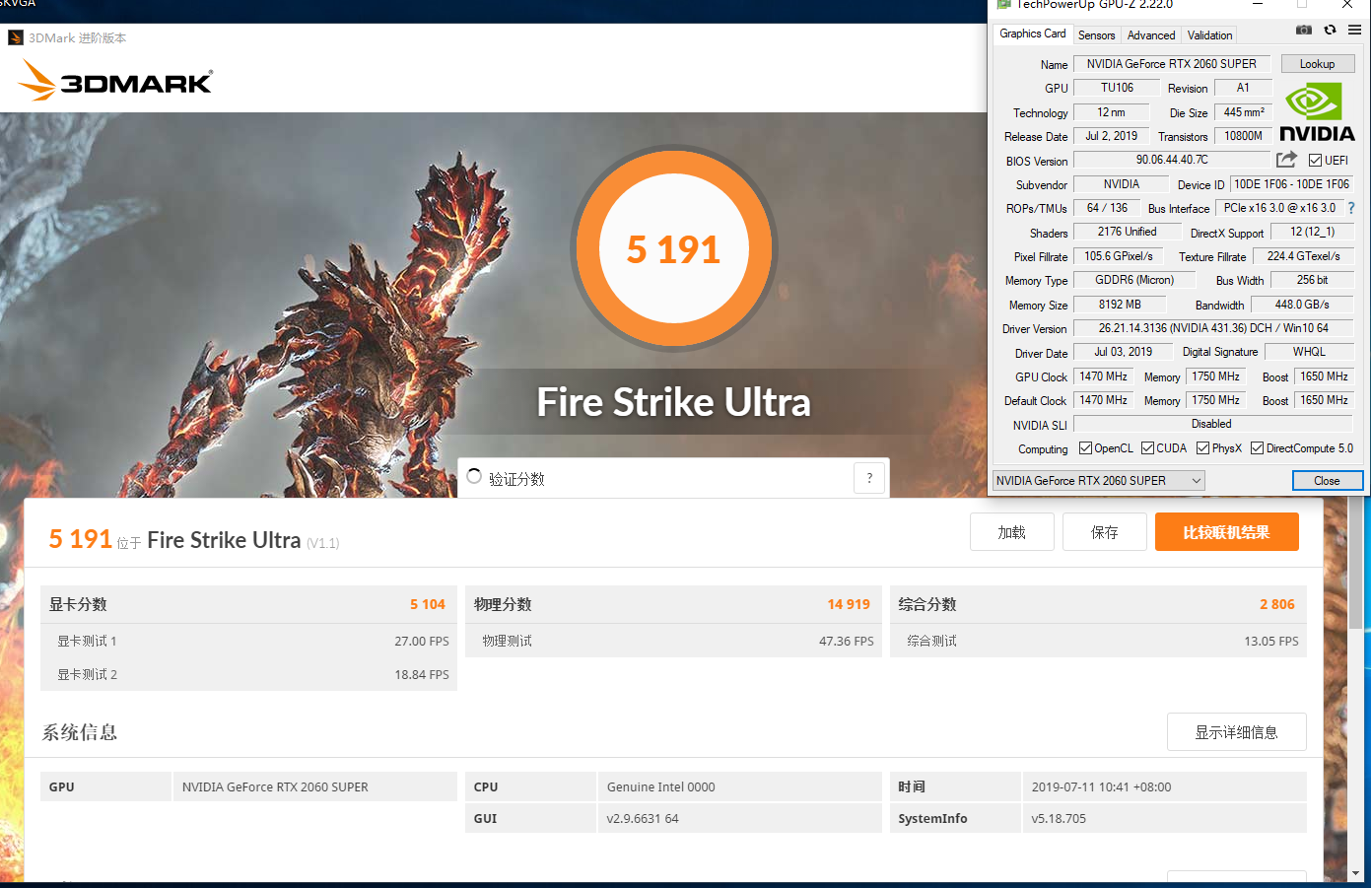The image size is (1371, 888).
Task: Click the 2176 Unified Shaders field
Action: pyautogui.click(x=1128, y=232)
